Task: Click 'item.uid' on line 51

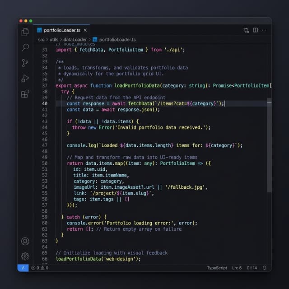Action: 94,169
